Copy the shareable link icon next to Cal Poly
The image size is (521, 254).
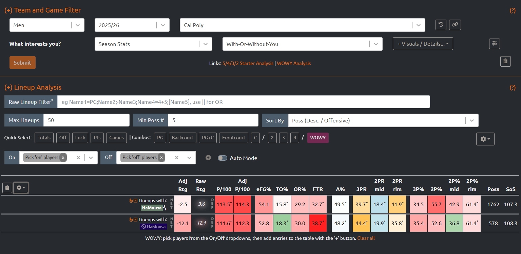pos(455,25)
